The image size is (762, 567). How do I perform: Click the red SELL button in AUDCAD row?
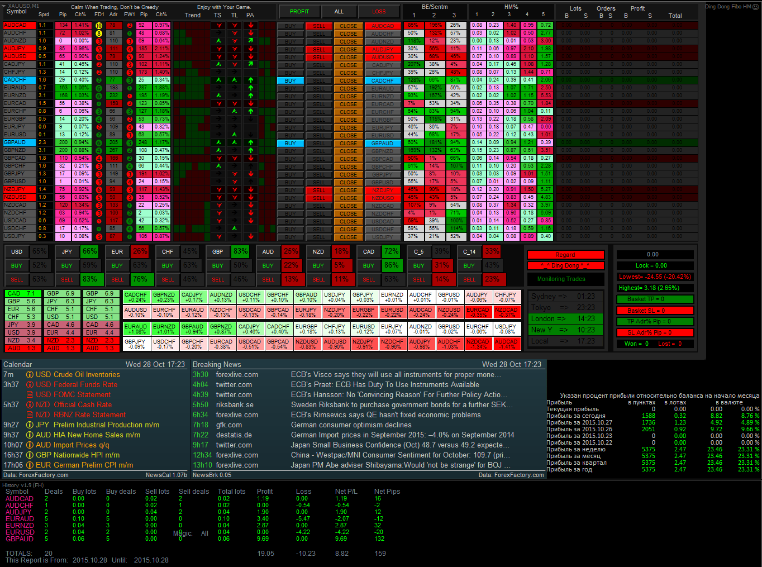point(319,26)
